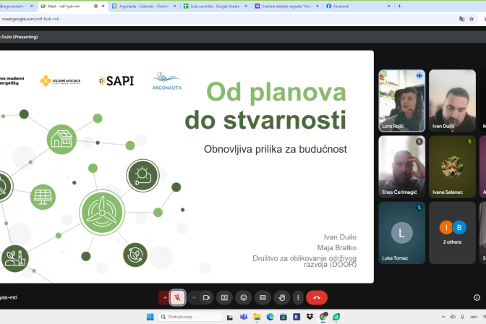This screenshot has width=486, height=324.
Task: Select Lora Rajić's video tile
Action: 402,100
